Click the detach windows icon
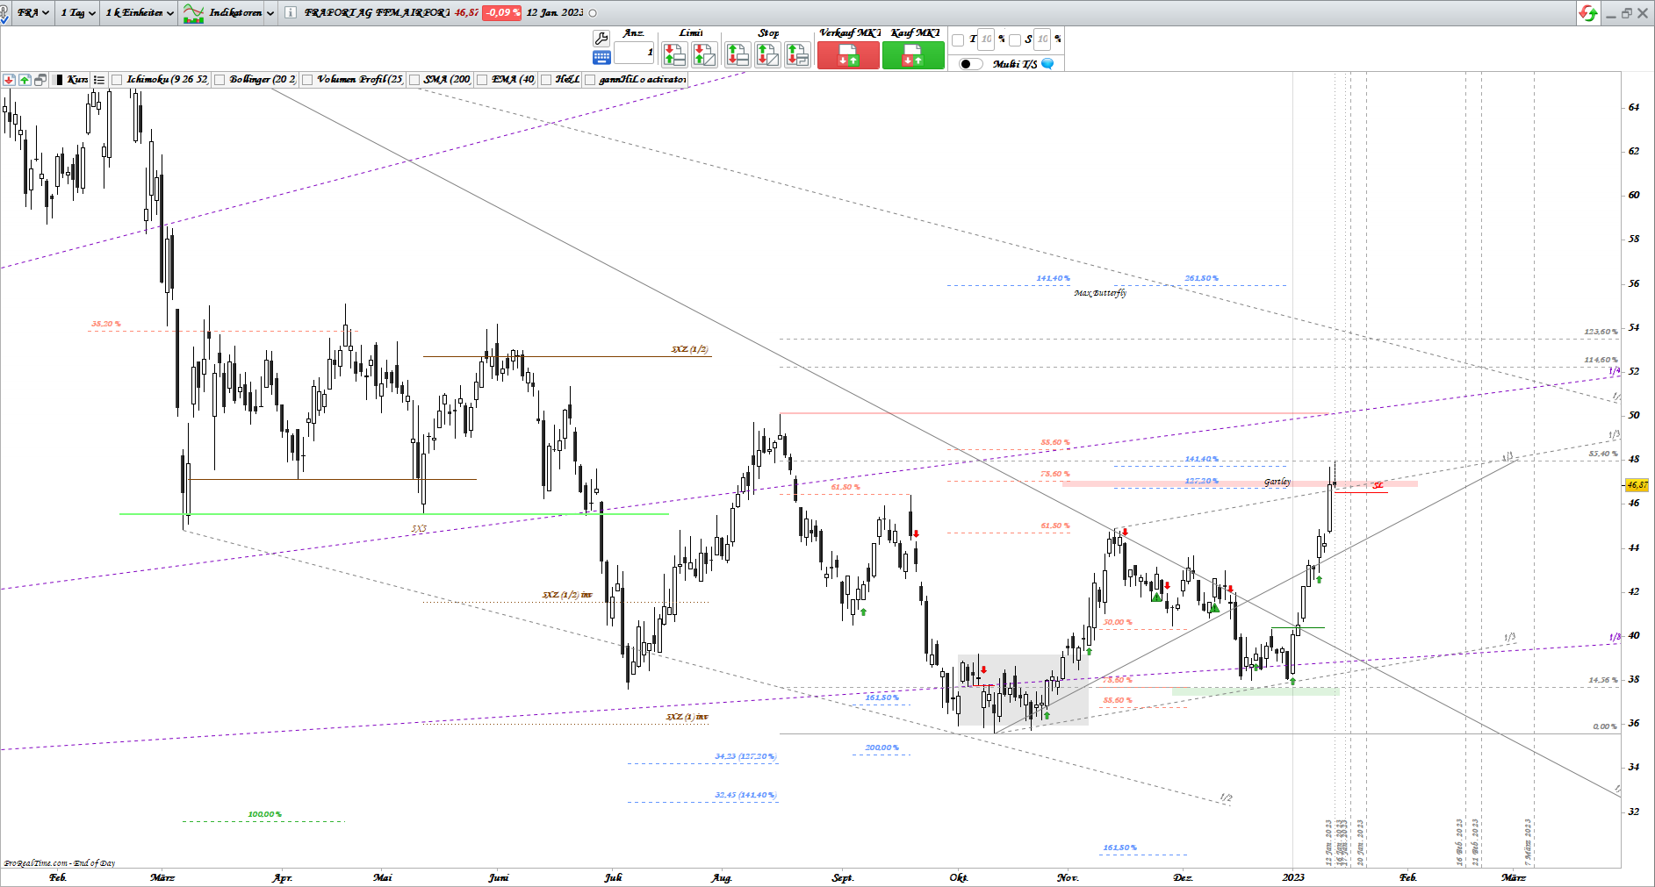Screen dimensions: 1655x887 click(x=40, y=80)
